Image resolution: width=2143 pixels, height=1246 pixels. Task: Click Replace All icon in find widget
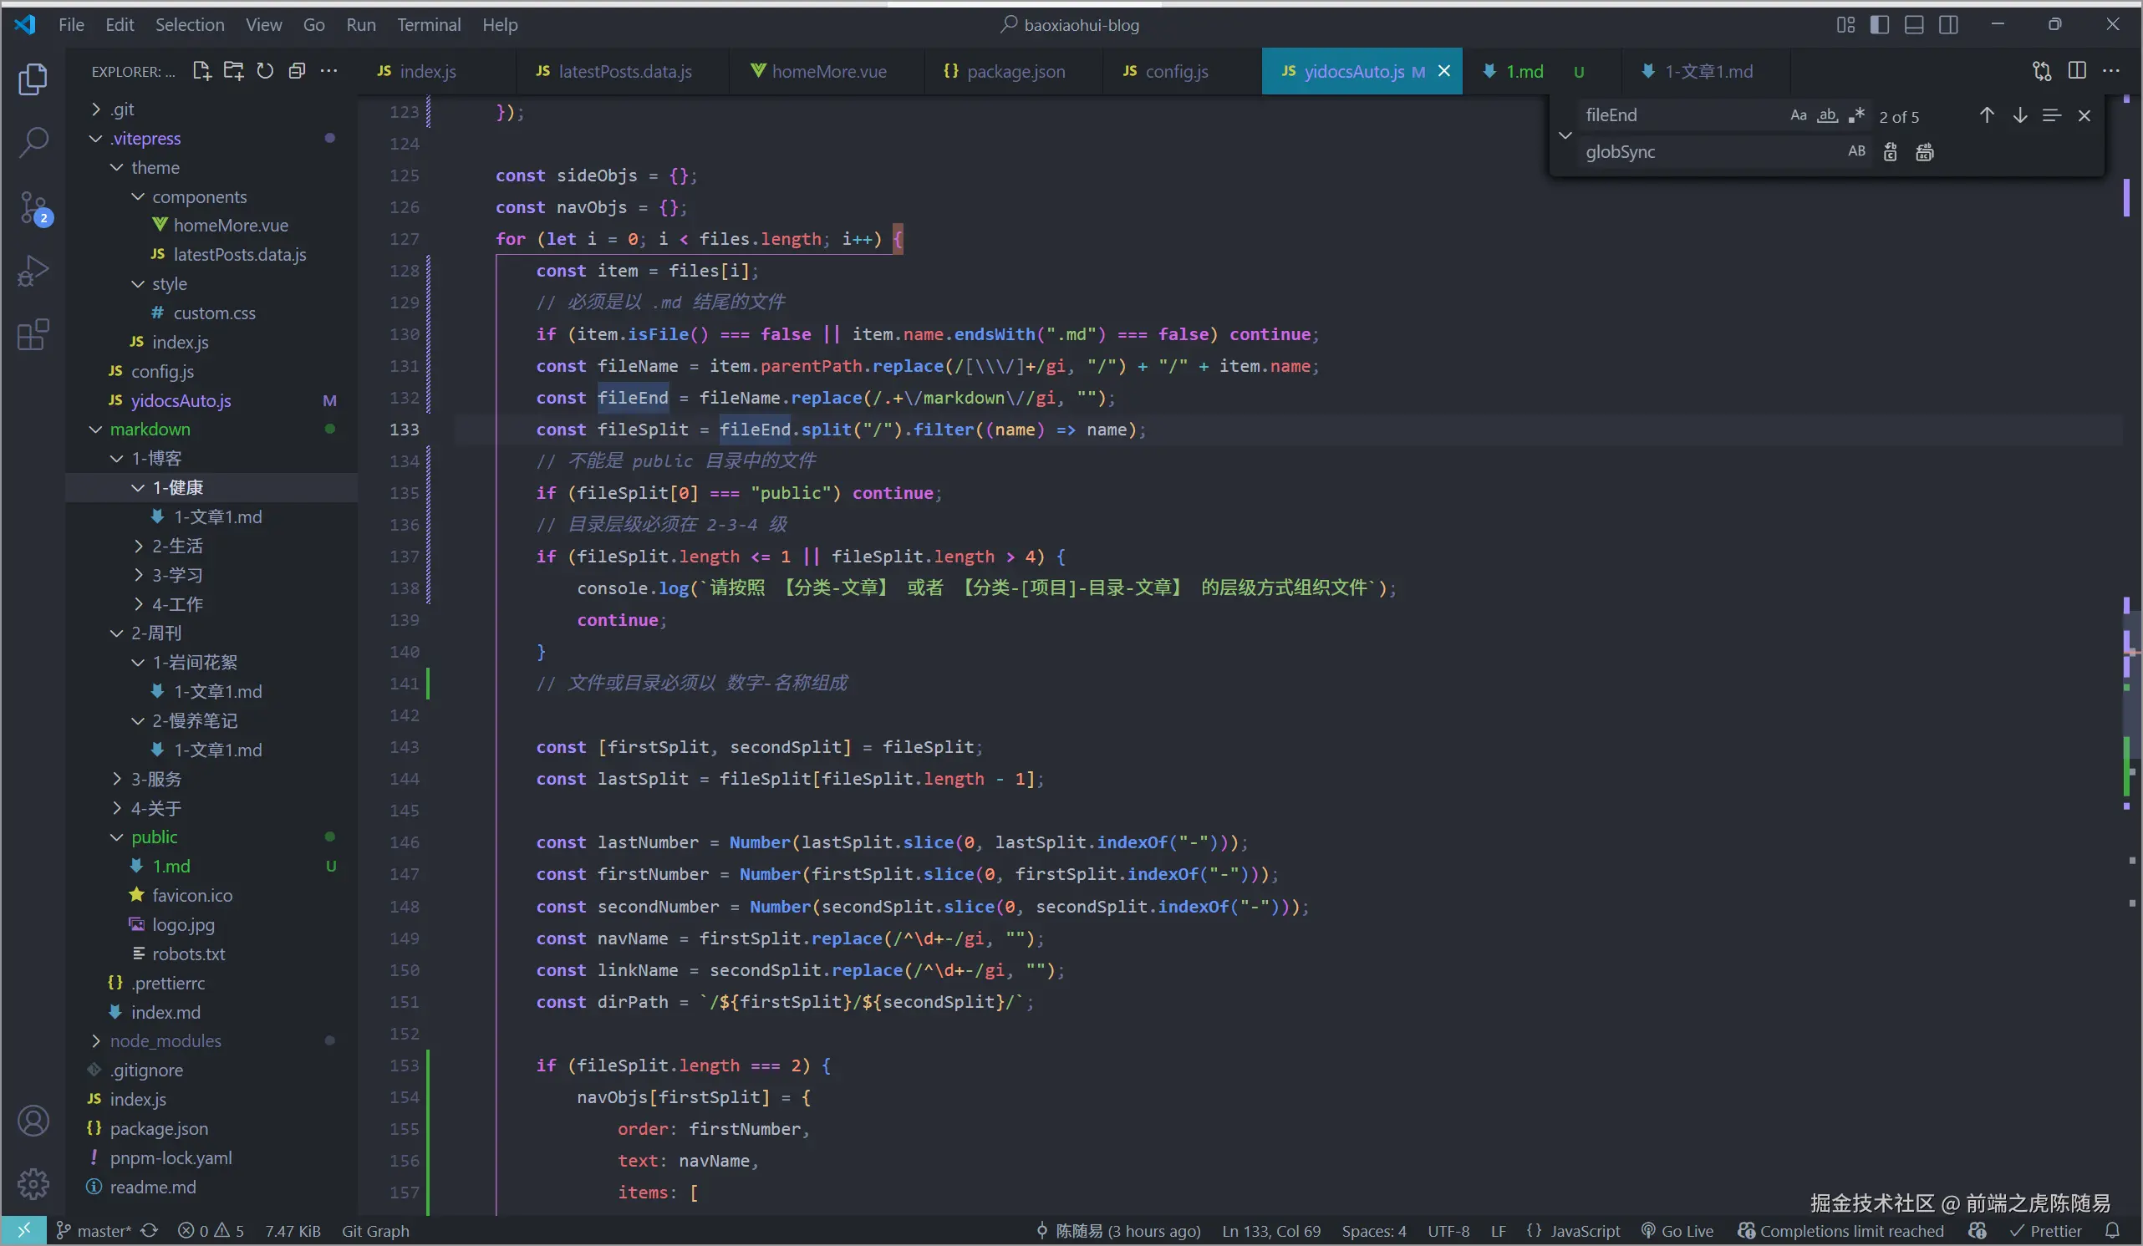(1925, 152)
